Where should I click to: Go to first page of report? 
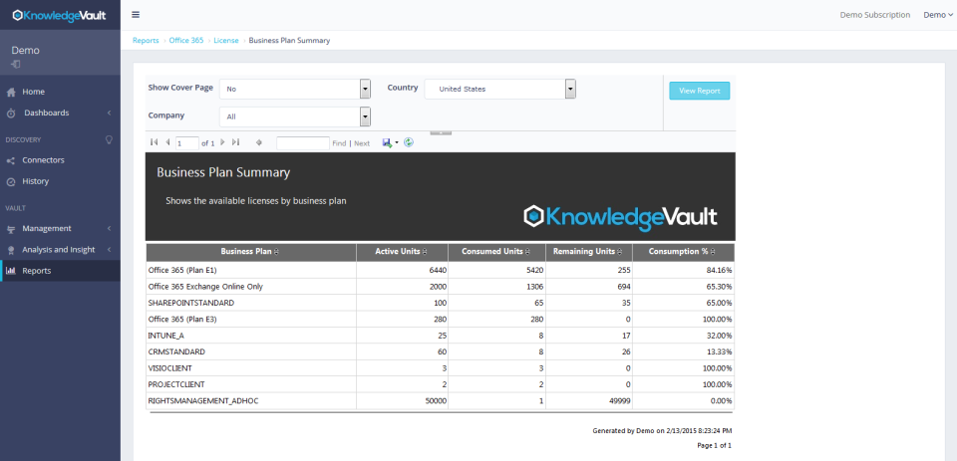154,142
